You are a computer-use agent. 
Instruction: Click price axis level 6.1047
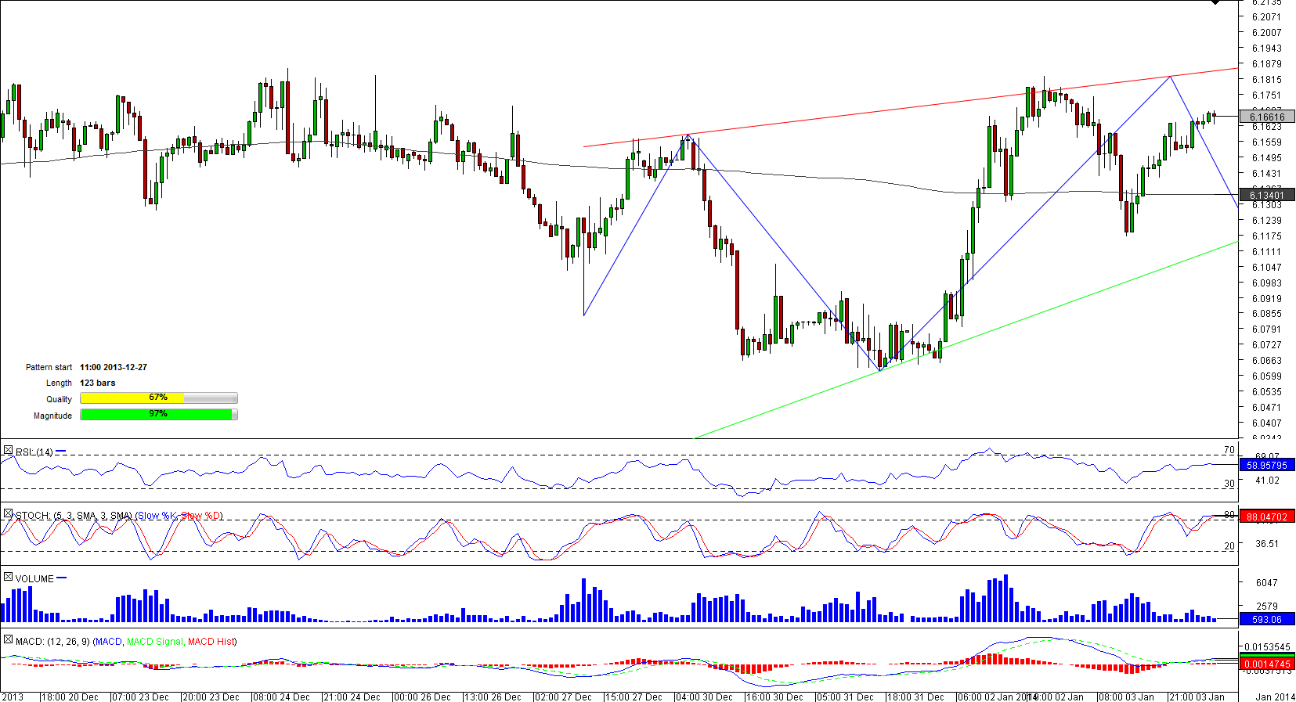[x=1267, y=268]
